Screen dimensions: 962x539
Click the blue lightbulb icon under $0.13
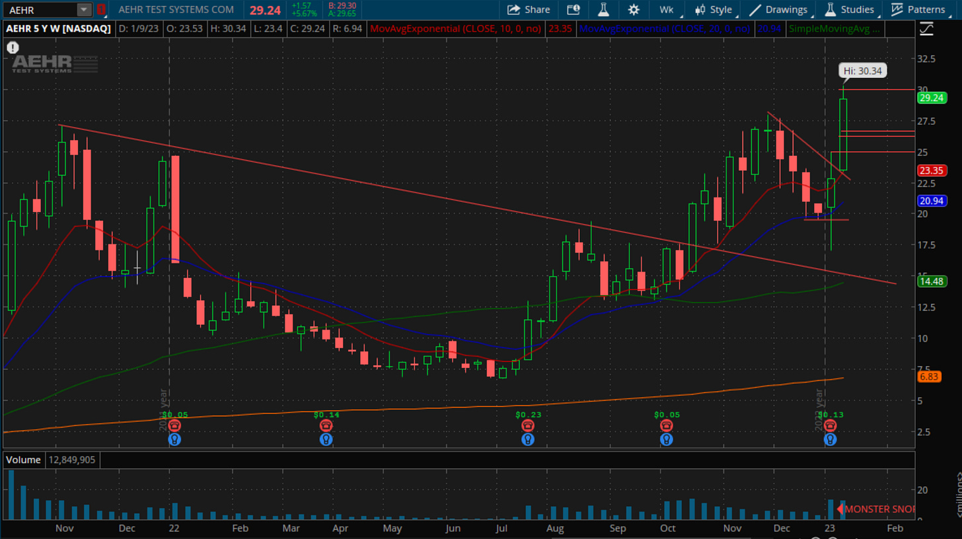[830, 439]
